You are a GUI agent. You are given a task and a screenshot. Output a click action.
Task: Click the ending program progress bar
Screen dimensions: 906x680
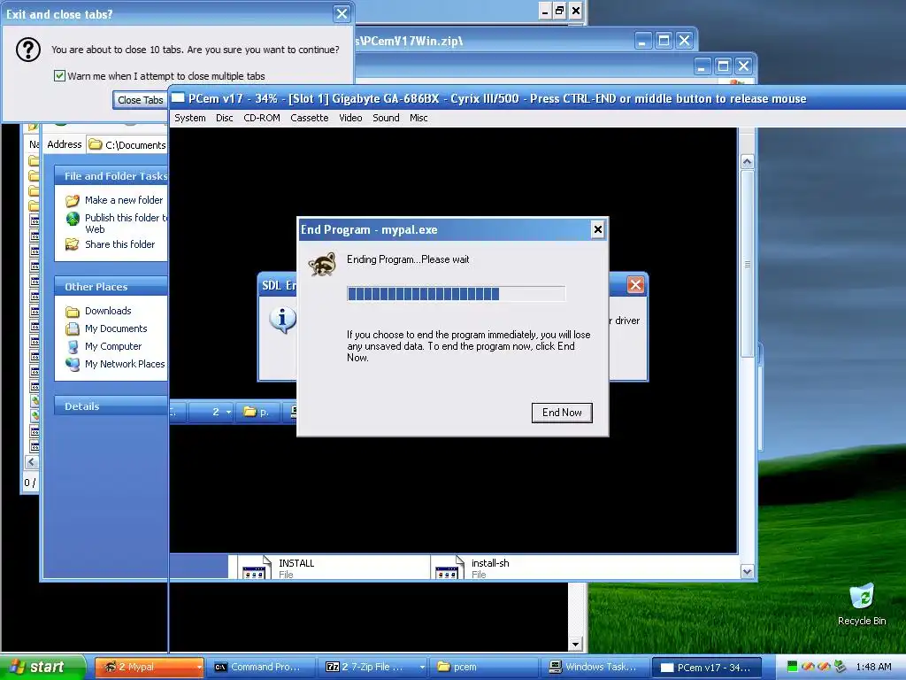click(x=456, y=294)
